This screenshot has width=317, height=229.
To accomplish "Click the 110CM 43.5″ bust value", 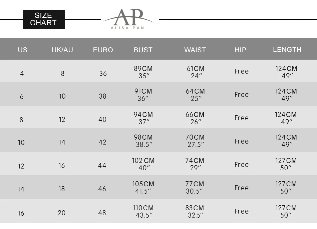I will pos(143,211).
